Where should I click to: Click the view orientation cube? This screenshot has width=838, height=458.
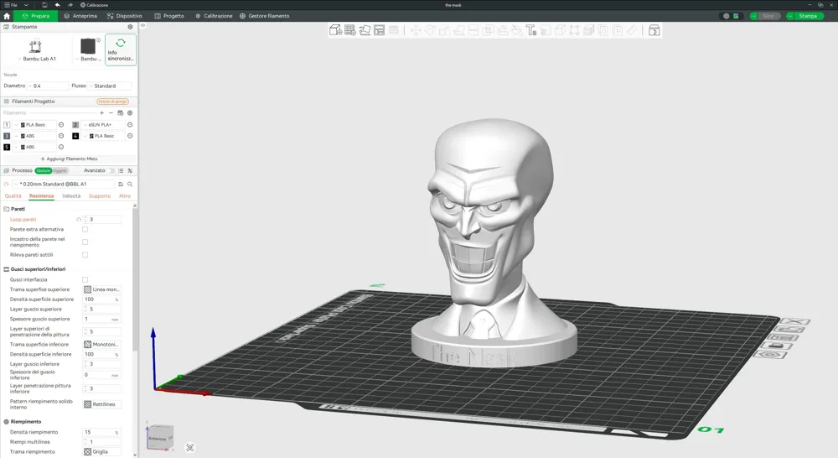(160, 438)
